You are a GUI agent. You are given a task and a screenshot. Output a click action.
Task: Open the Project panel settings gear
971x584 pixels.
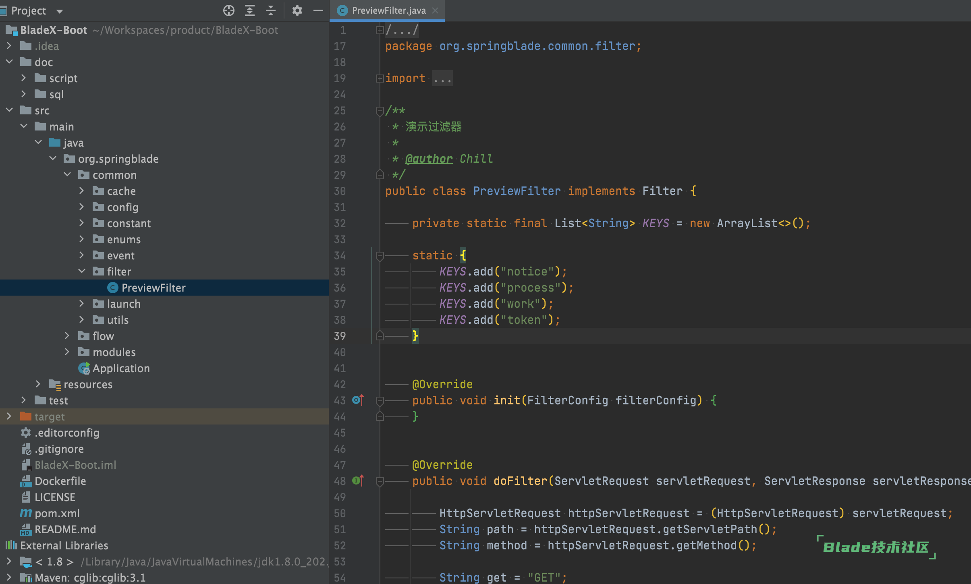[297, 10]
